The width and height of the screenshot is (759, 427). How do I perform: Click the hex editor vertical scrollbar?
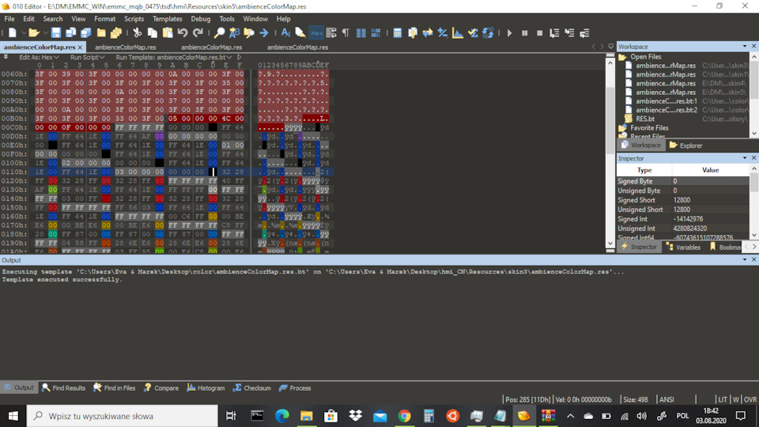[610, 153]
